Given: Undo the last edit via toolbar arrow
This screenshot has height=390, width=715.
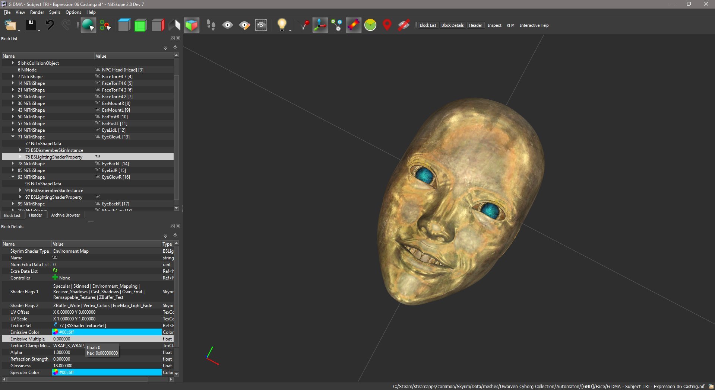Looking at the screenshot, I should click(x=50, y=25).
